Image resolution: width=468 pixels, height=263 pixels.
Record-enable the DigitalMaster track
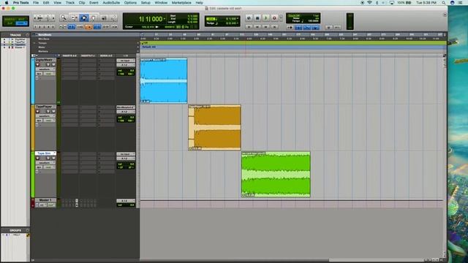click(37, 64)
